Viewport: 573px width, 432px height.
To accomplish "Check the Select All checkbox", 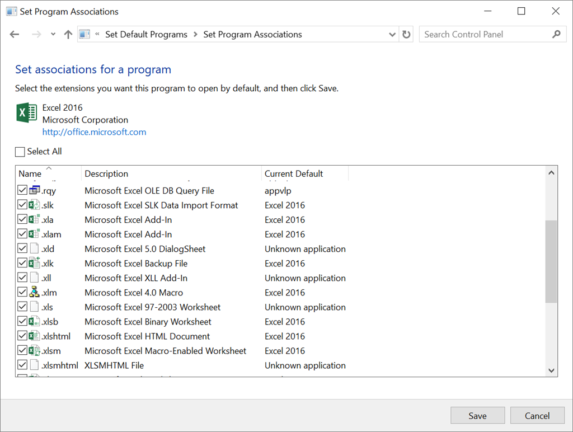I will (20, 152).
